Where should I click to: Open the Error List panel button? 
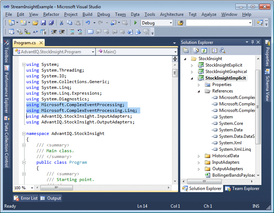point(26,198)
